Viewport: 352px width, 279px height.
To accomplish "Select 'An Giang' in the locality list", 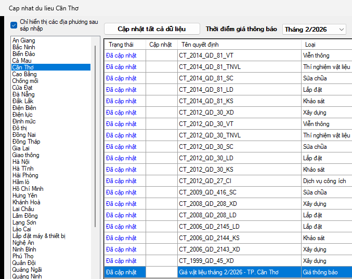I will (24, 40).
